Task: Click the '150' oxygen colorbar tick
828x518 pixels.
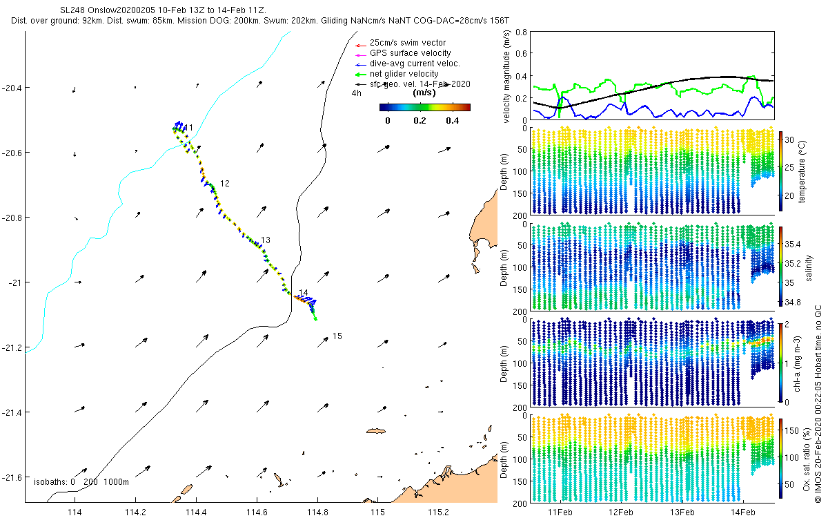Action: [x=793, y=431]
